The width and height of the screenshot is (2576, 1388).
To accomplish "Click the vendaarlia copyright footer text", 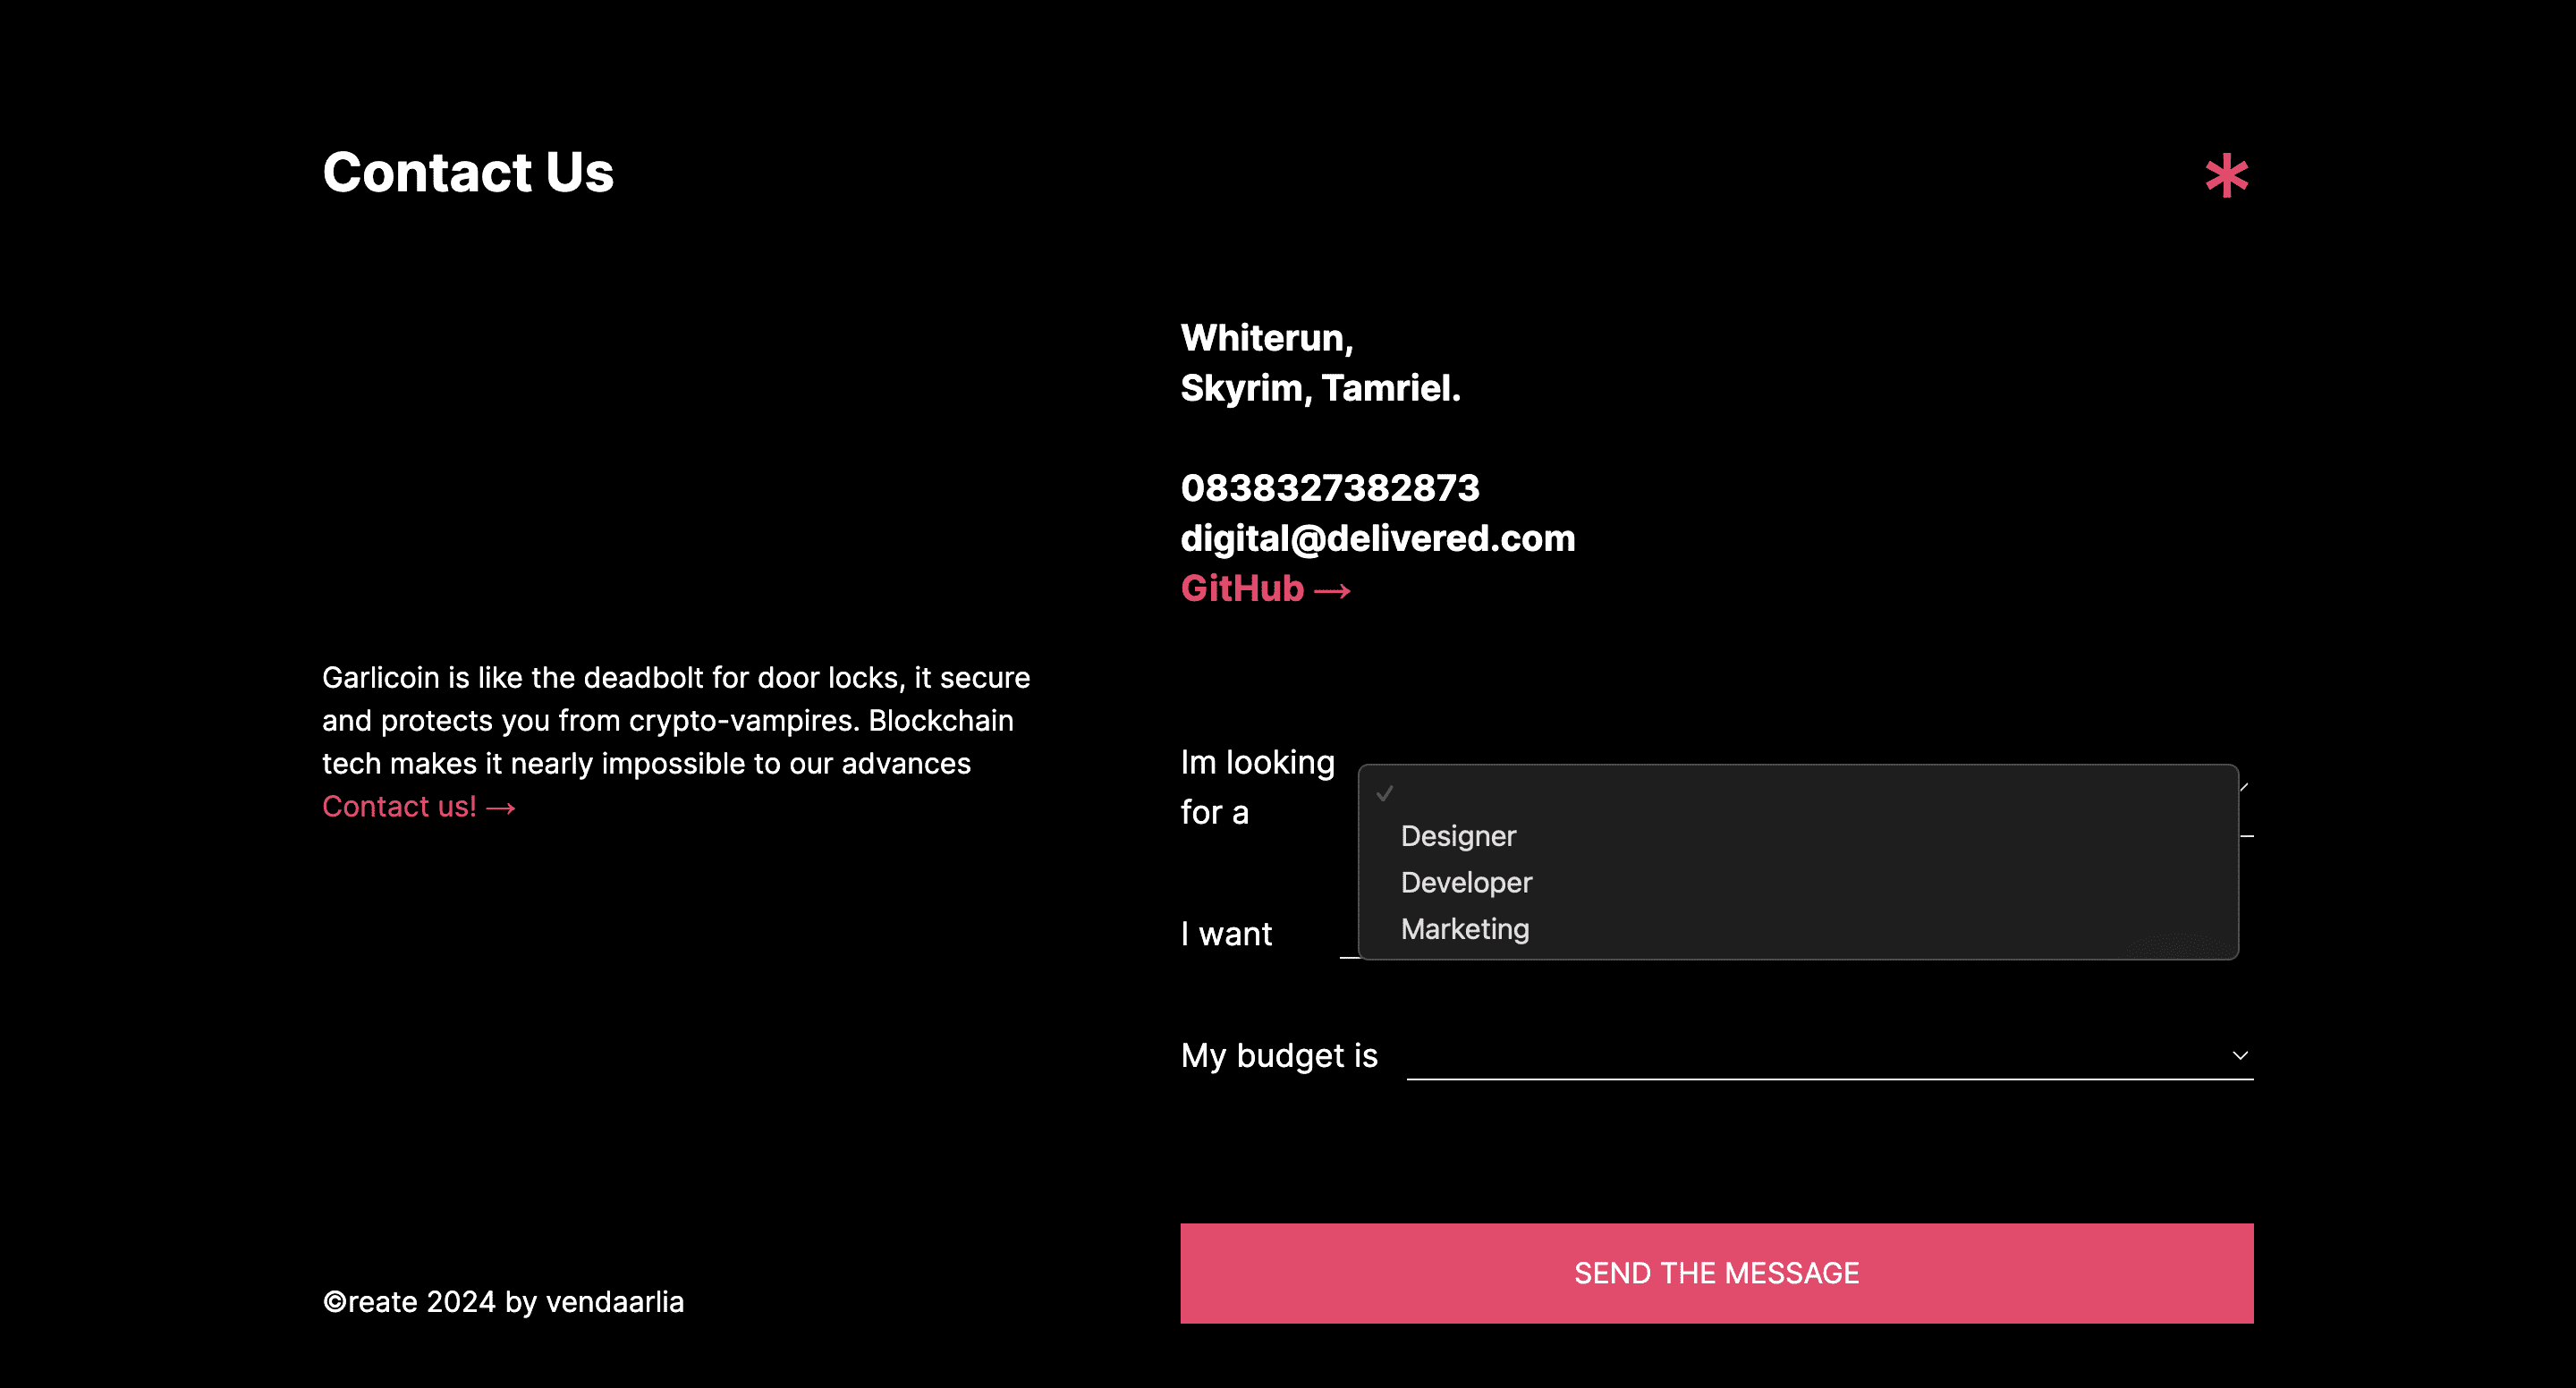I will [503, 1301].
